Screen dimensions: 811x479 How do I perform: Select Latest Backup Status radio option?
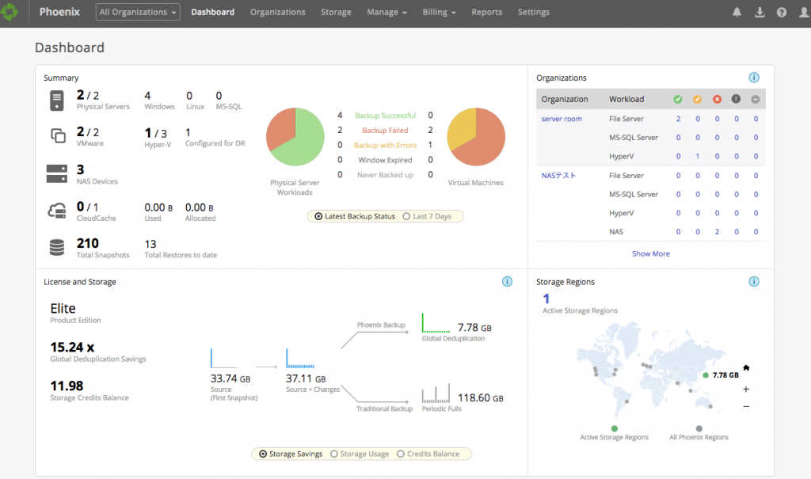[318, 216]
